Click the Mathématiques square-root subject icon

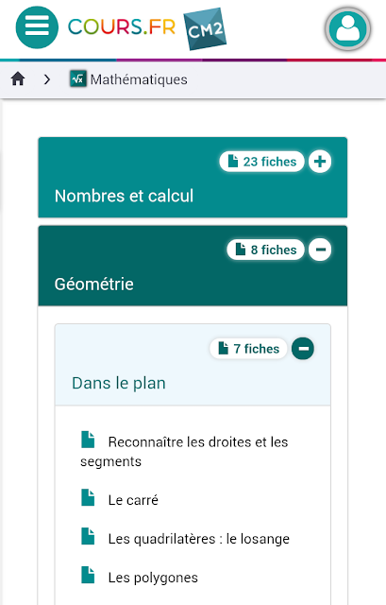pyautogui.click(x=77, y=79)
